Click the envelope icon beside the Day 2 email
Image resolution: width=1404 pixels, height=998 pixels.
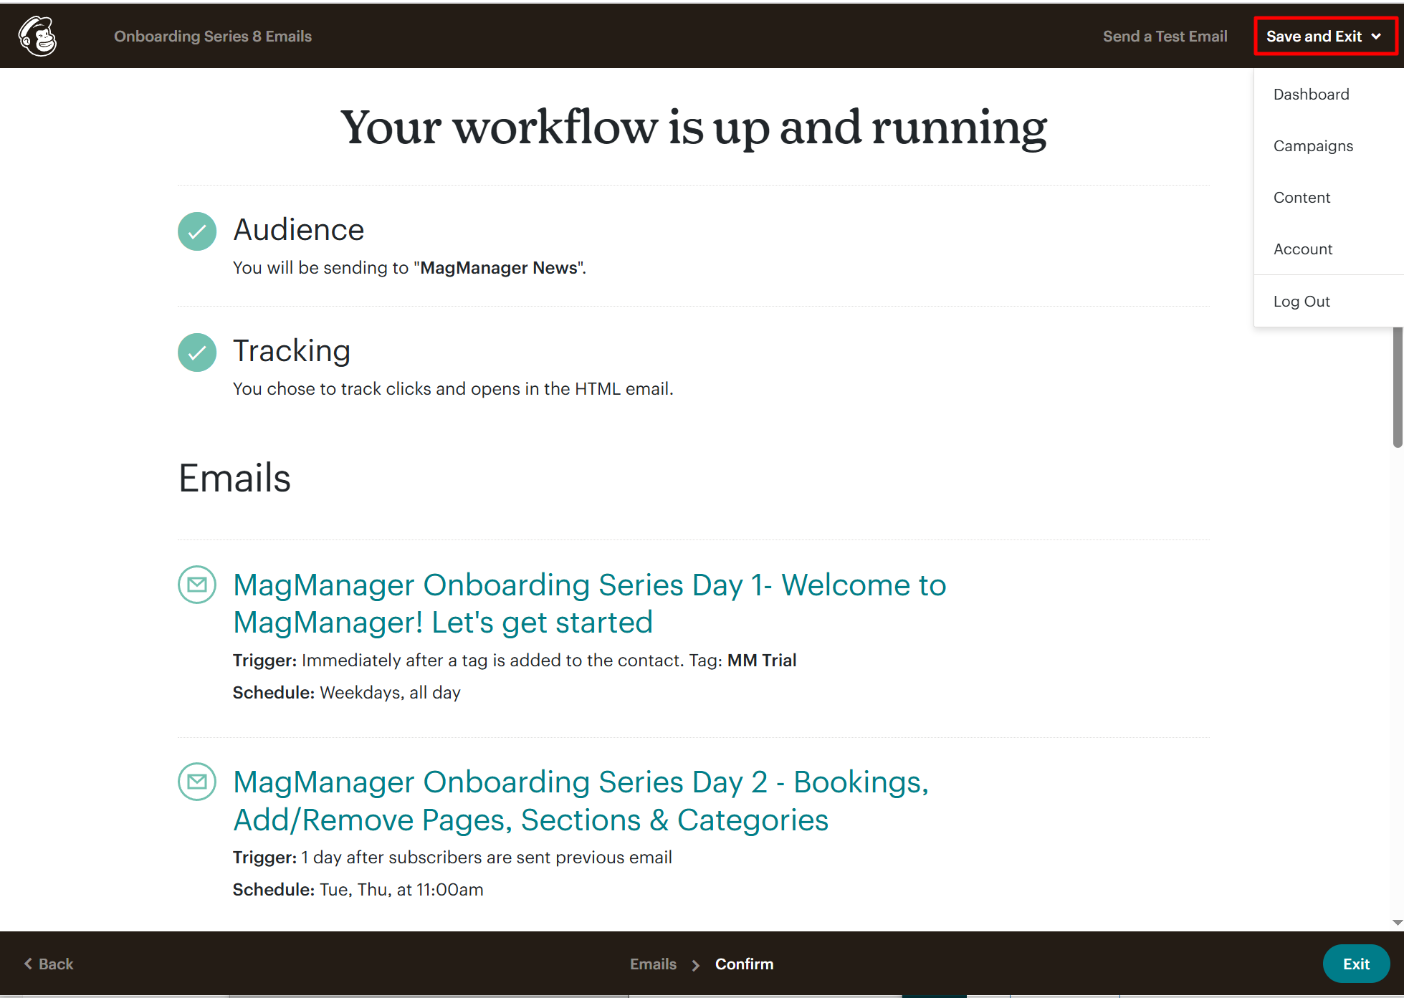pyautogui.click(x=197, y=782)
